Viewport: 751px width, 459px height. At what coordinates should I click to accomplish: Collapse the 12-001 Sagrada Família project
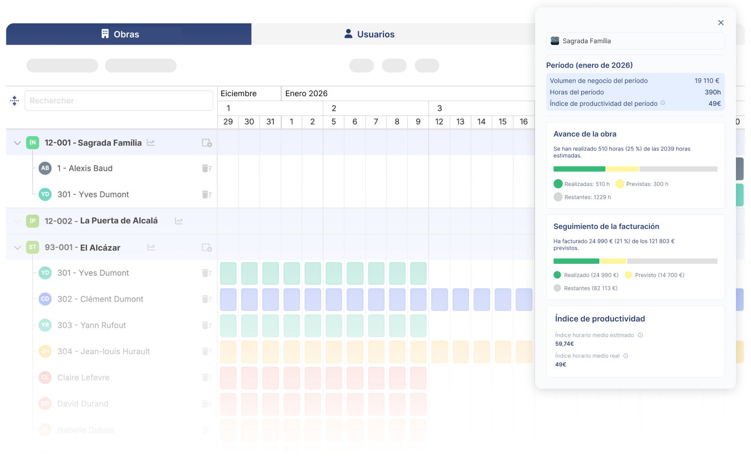pyautogui.click(x=17, y=143)
